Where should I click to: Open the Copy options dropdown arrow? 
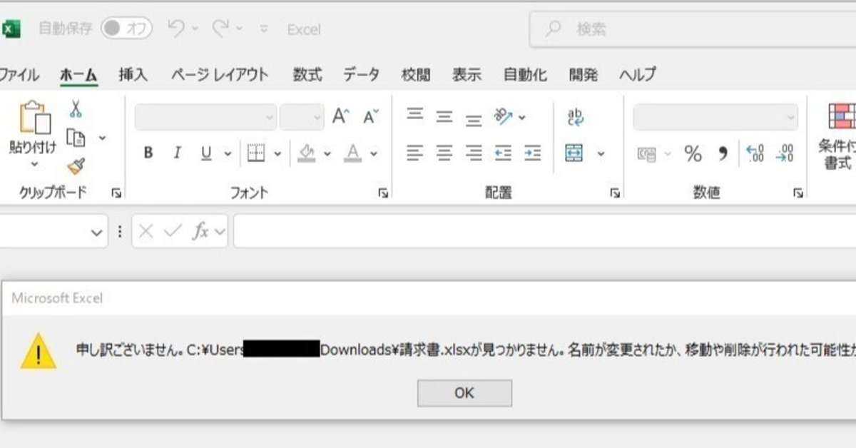(x=102, y=138)
